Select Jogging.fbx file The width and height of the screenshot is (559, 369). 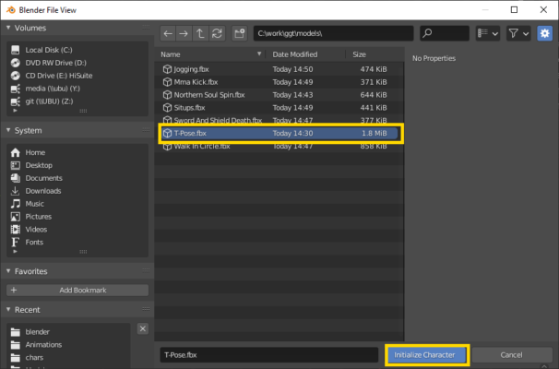pyautogui.click(x=279, y=69)
